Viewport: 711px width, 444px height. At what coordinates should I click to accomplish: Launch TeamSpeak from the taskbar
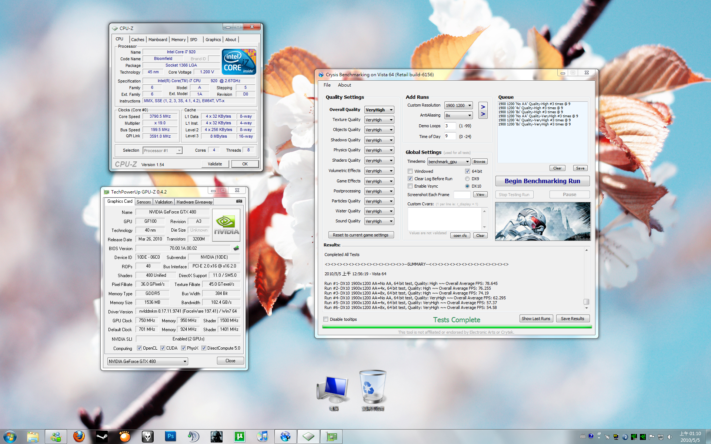[x=193, y=437]
